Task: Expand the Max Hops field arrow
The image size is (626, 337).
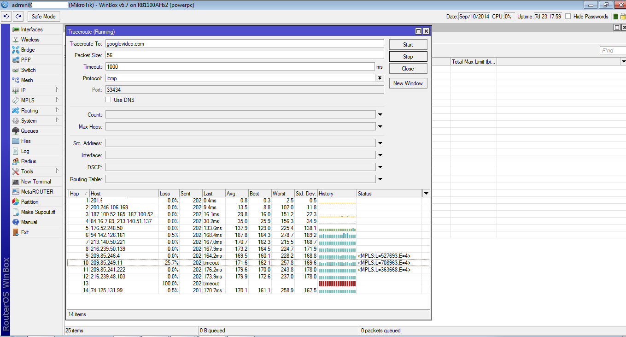Action: pyautogui.click(x=380, y=127)
